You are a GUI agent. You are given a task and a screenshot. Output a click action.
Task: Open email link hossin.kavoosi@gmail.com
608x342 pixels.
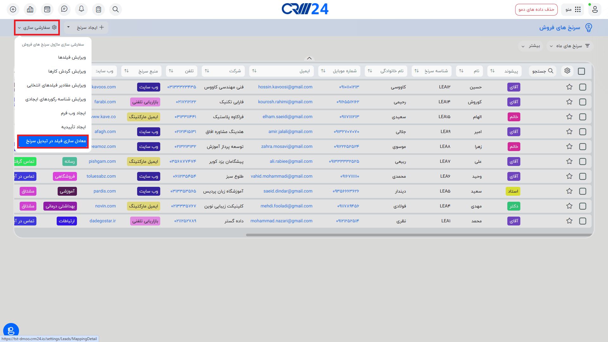coord(285,87)
